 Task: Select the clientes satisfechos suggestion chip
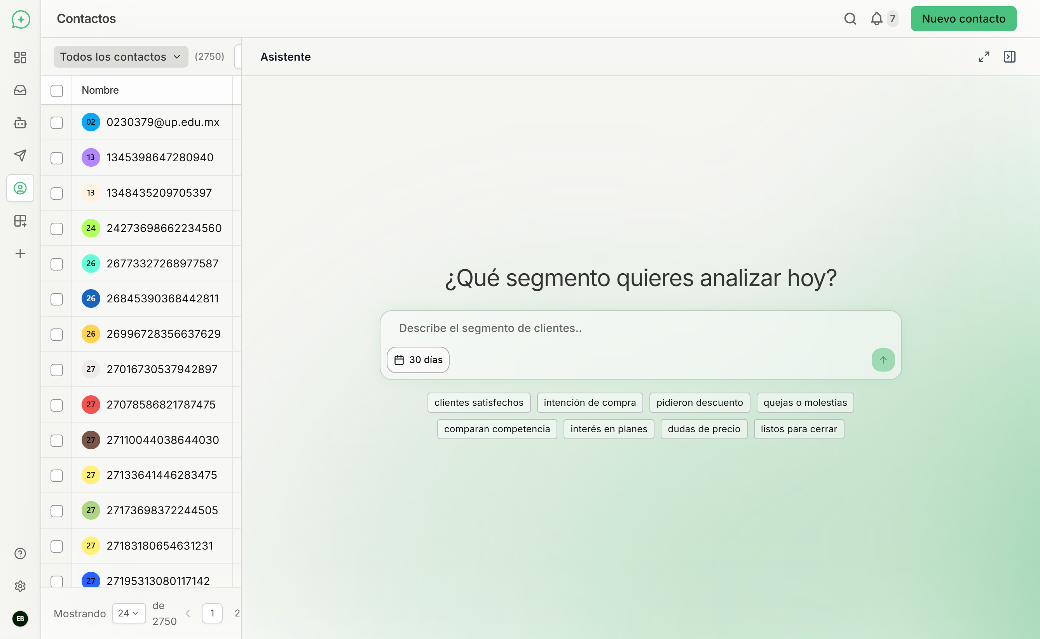click(x=479, y=402)
